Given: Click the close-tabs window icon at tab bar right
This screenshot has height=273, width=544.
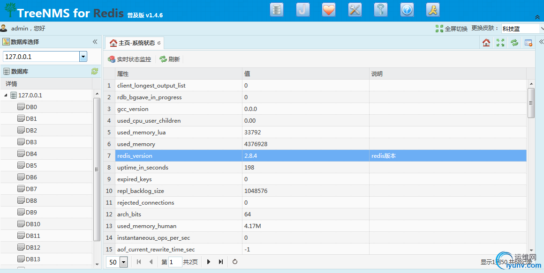Looking at the screenshot, I should [529, 43].
